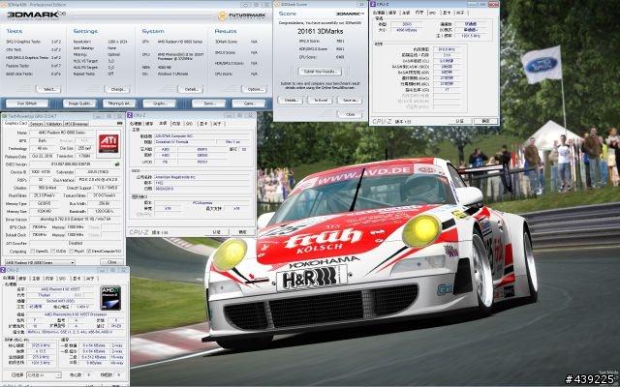The image size is (620, 387).
Task: Click the GPU-Z screenshot camera icon
Action: pyautogui.click(x=119, y=124)
